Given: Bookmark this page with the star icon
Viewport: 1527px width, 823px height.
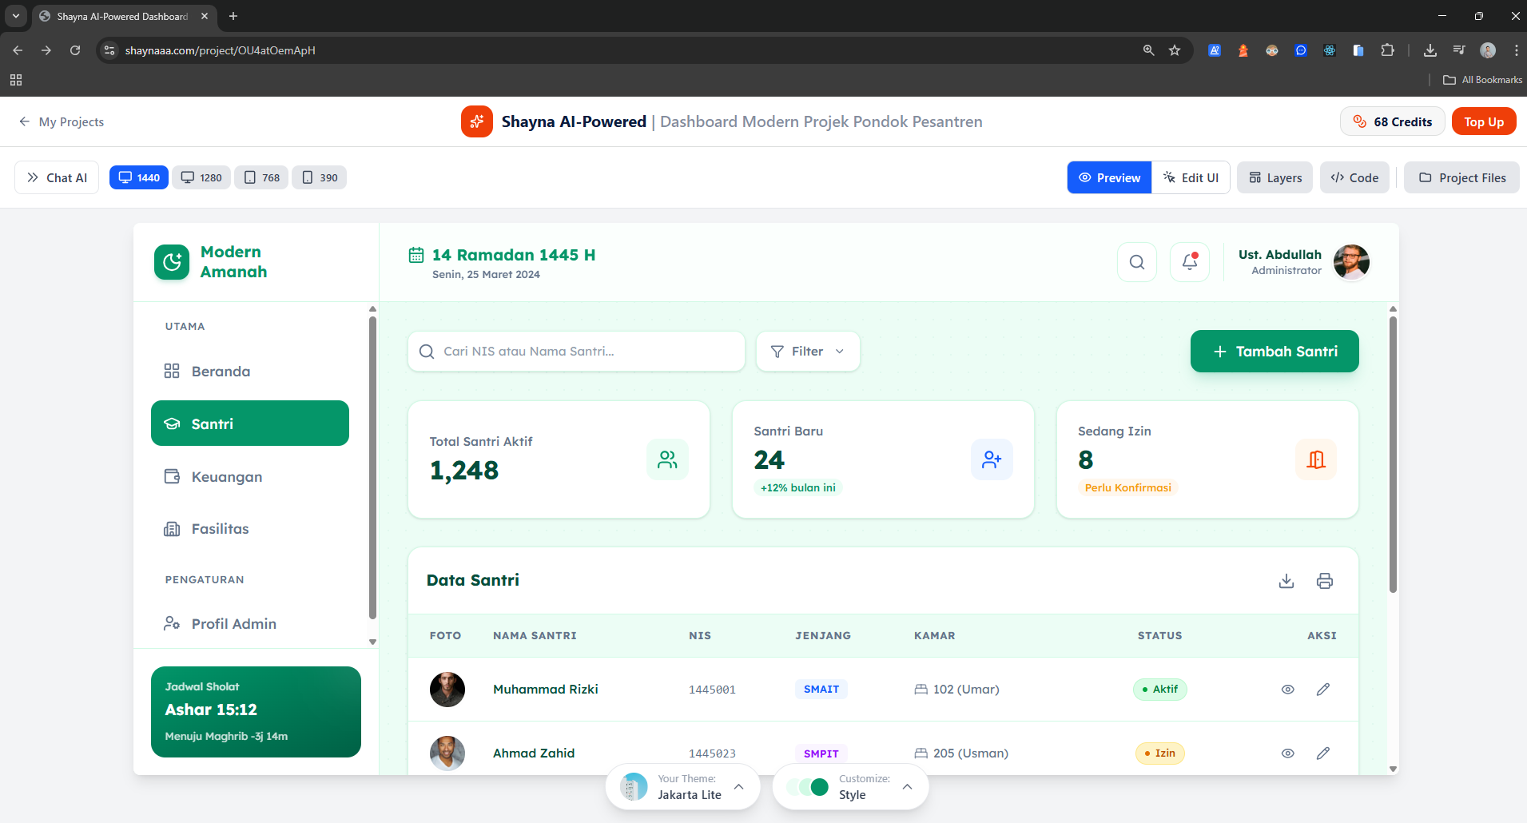Looking at the screenshot, I should click(1174, 50).
